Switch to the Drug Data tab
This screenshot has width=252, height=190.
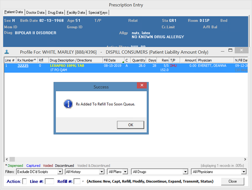(56, 13)
